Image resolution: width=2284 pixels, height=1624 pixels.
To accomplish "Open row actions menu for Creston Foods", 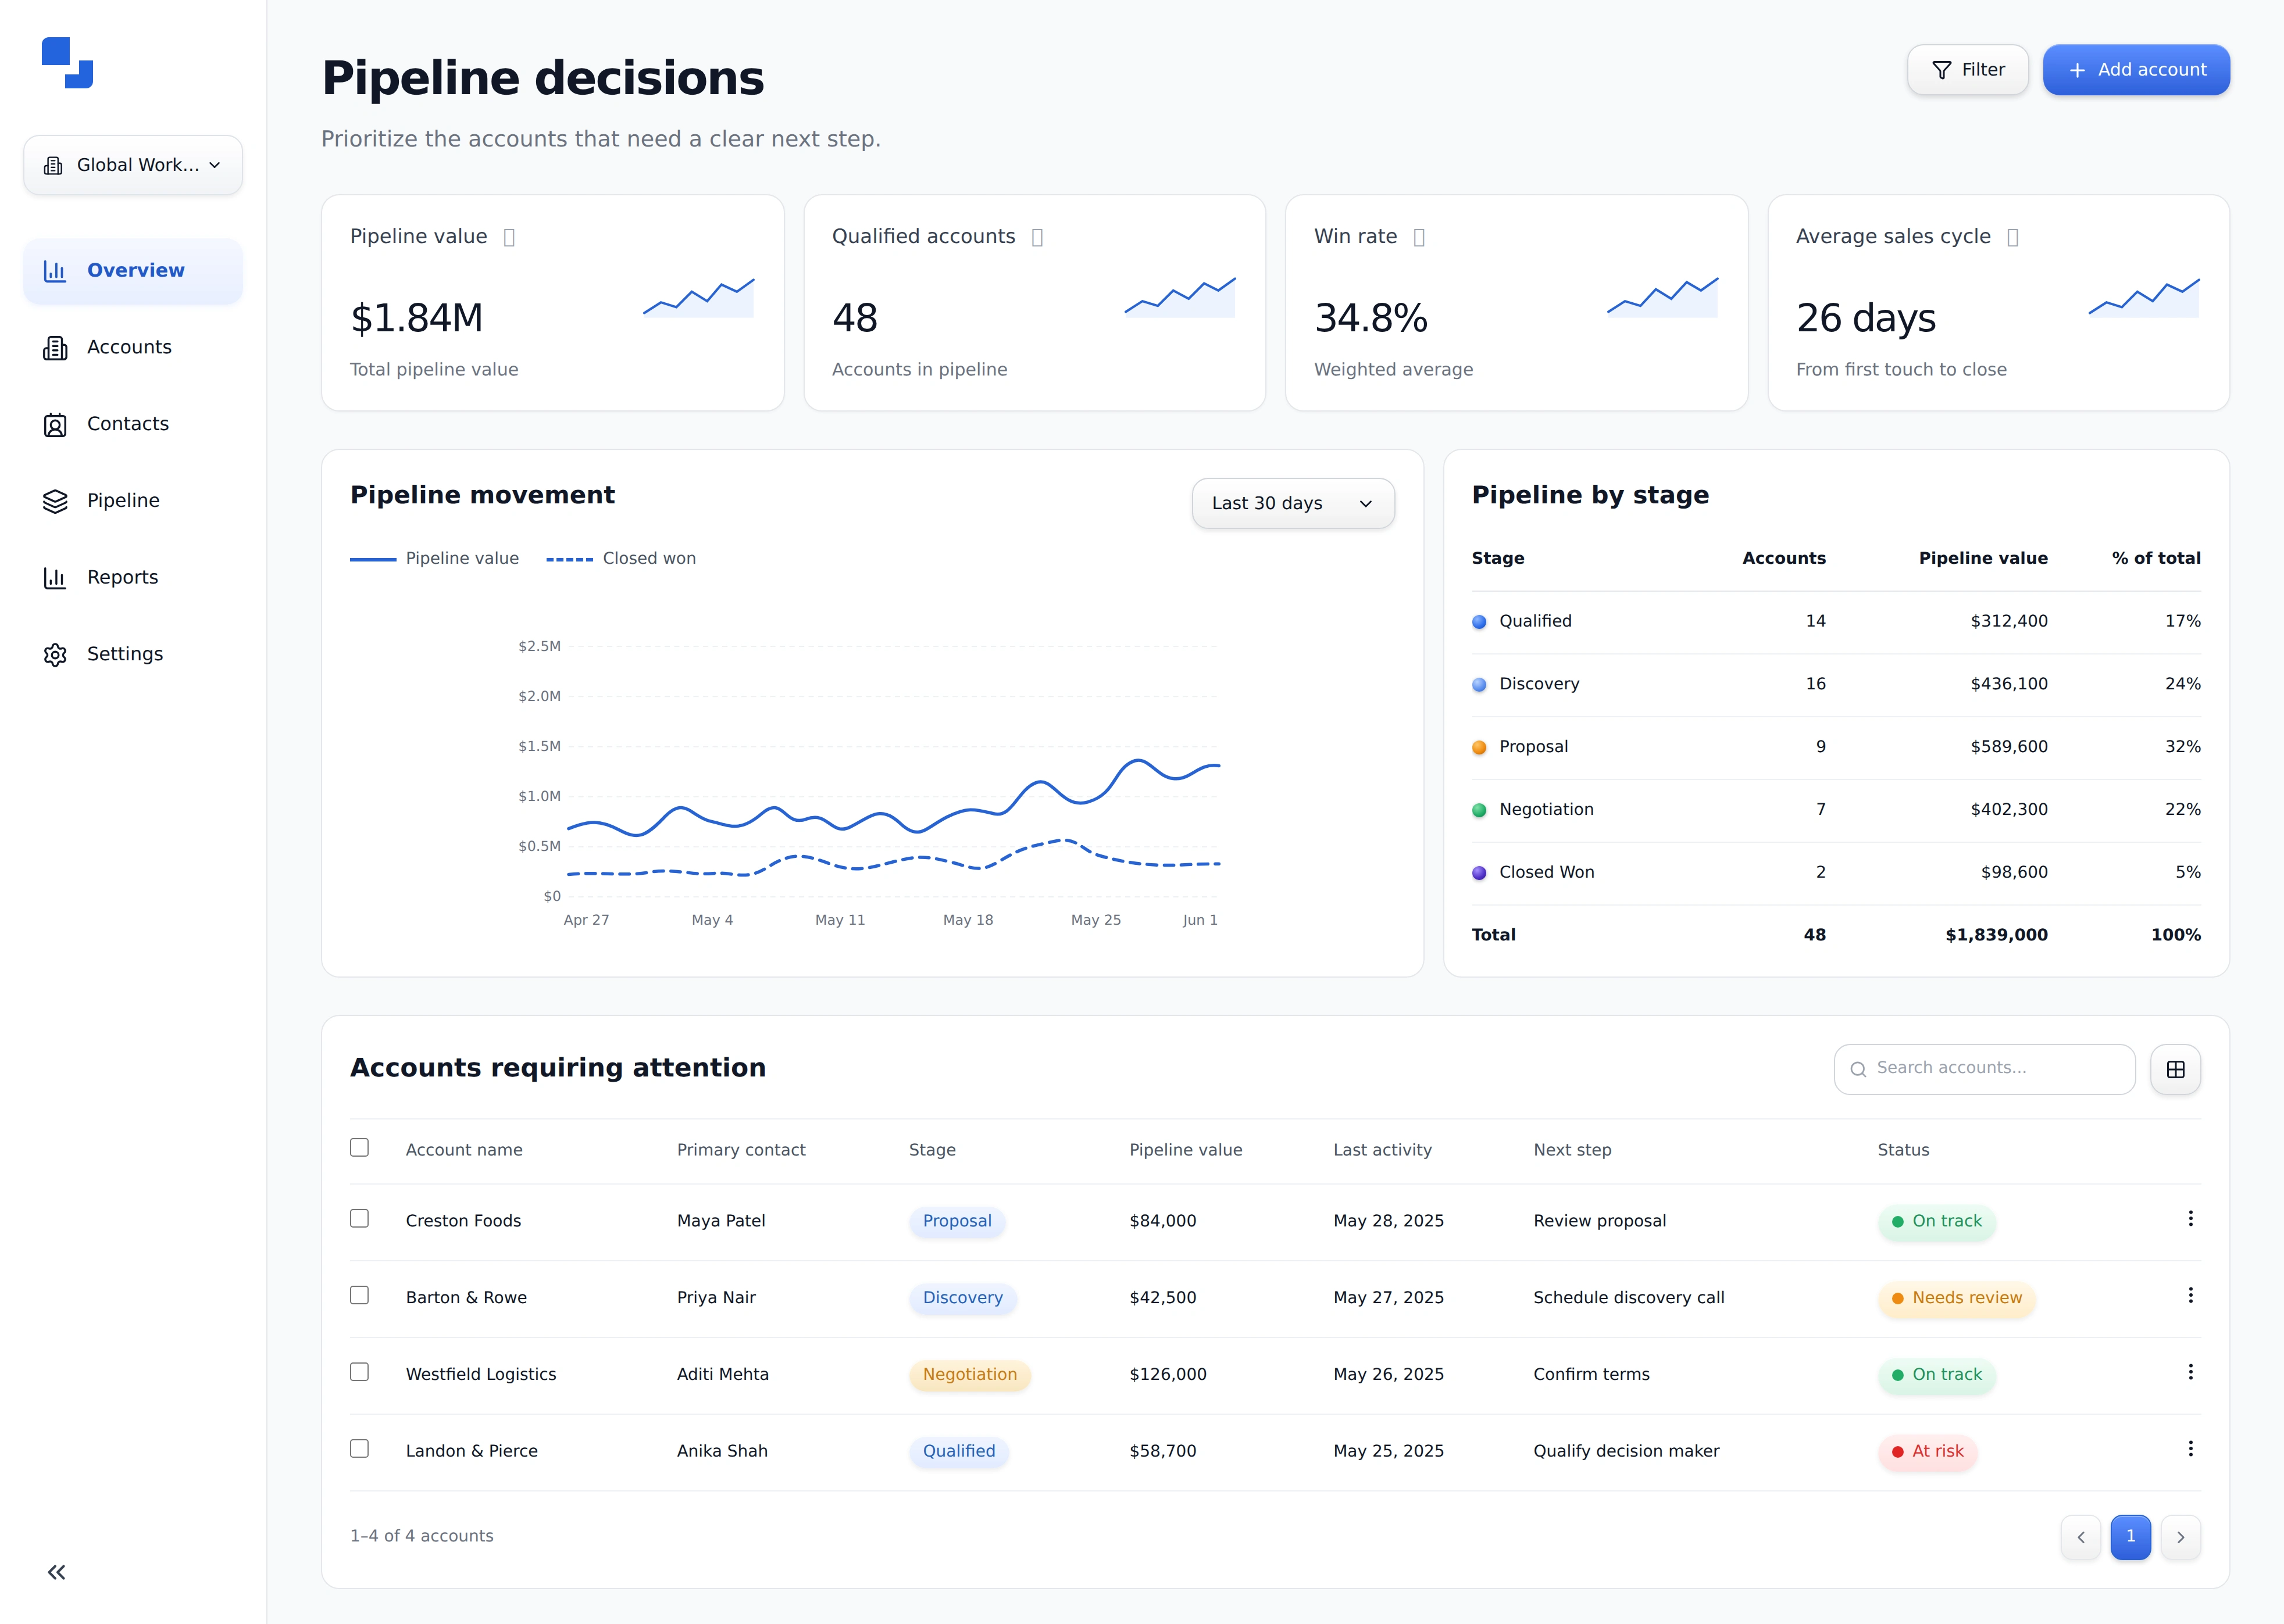I will coord(2190,1219).
